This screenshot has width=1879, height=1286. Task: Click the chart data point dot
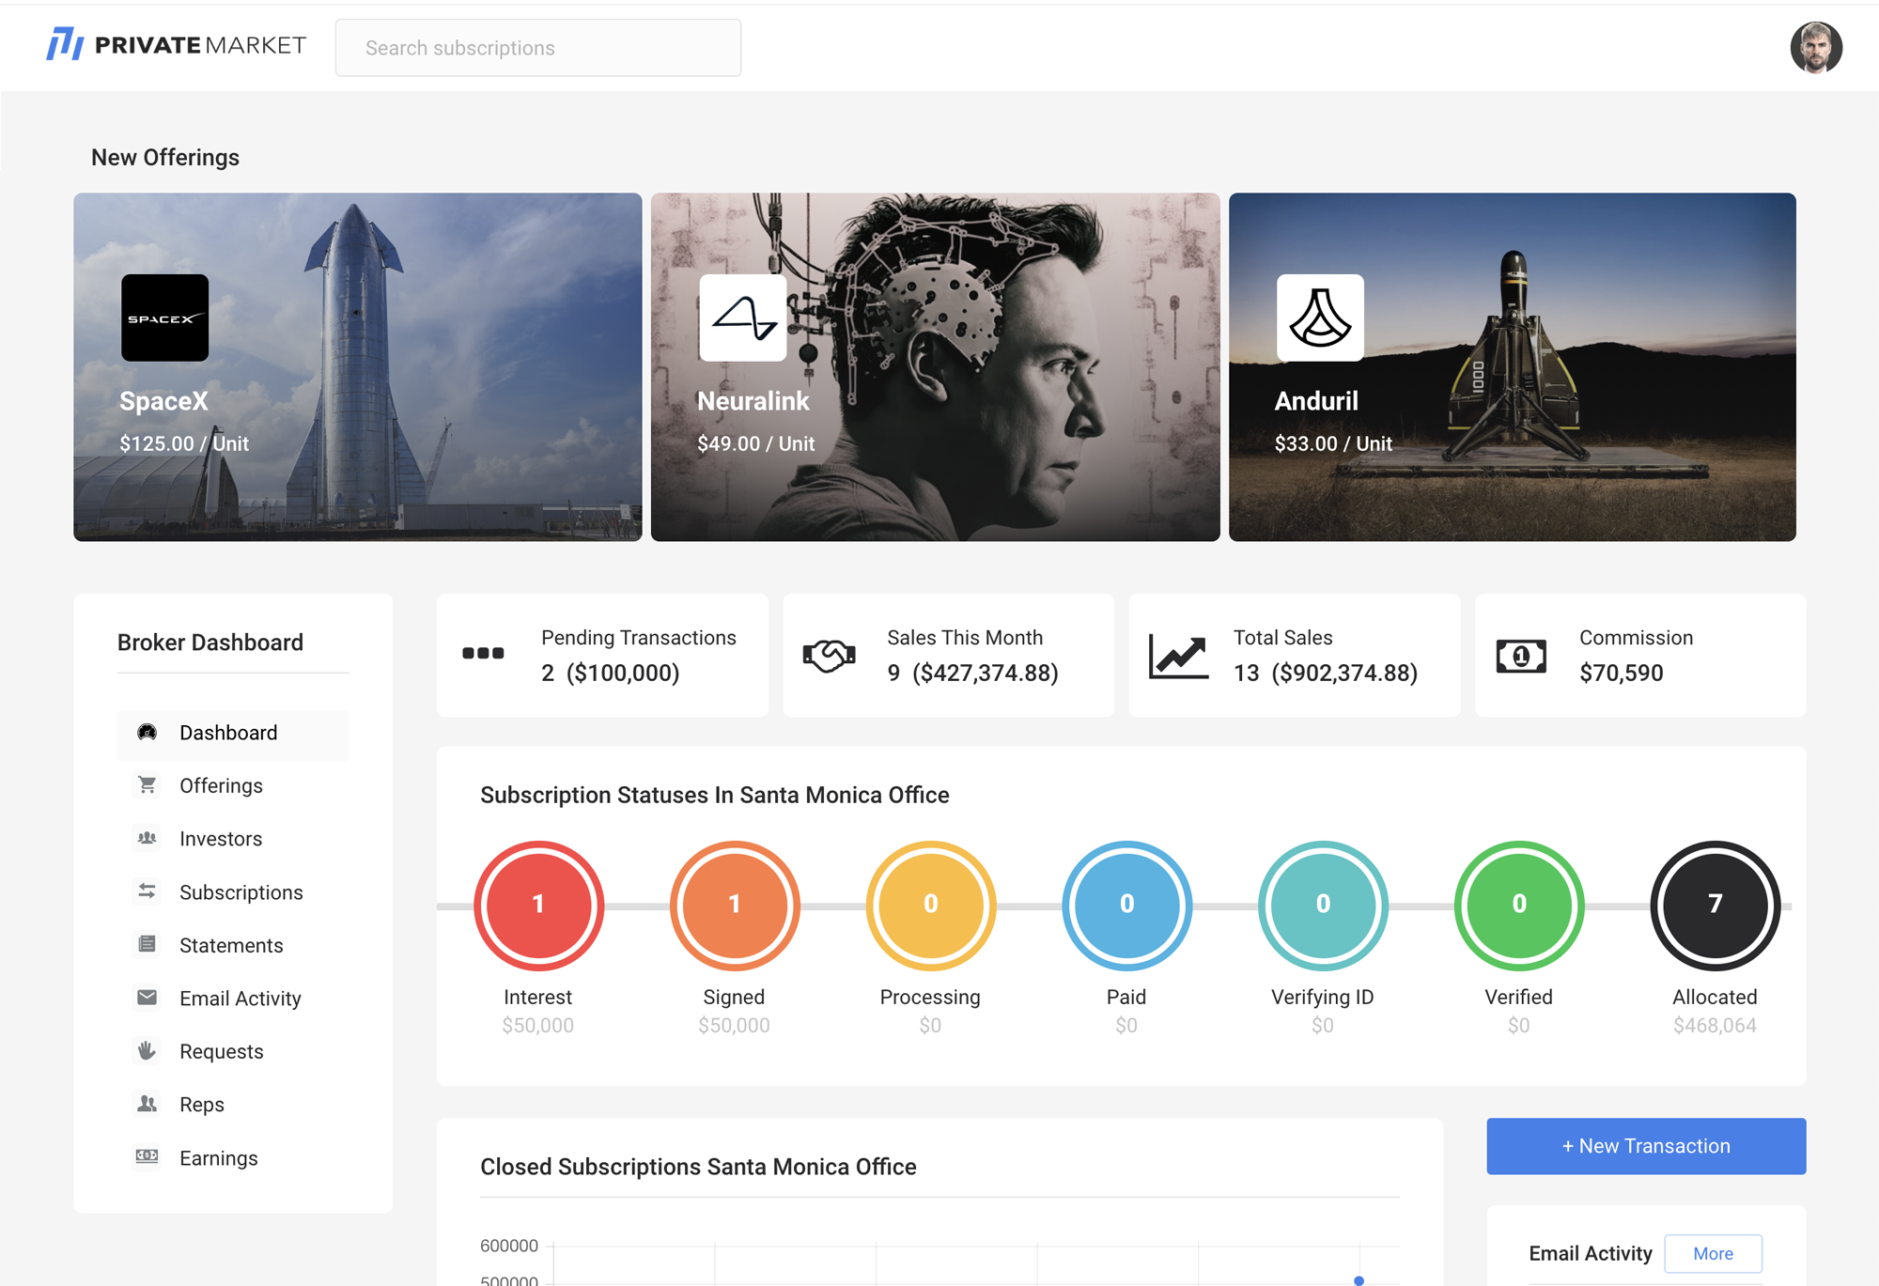(1359, 1280)
